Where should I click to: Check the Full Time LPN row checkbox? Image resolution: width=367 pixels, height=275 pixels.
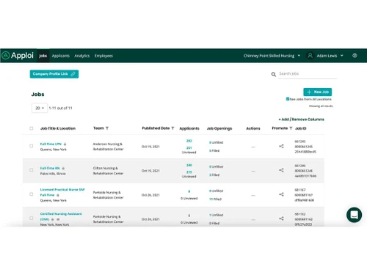(x=32, y=146)
